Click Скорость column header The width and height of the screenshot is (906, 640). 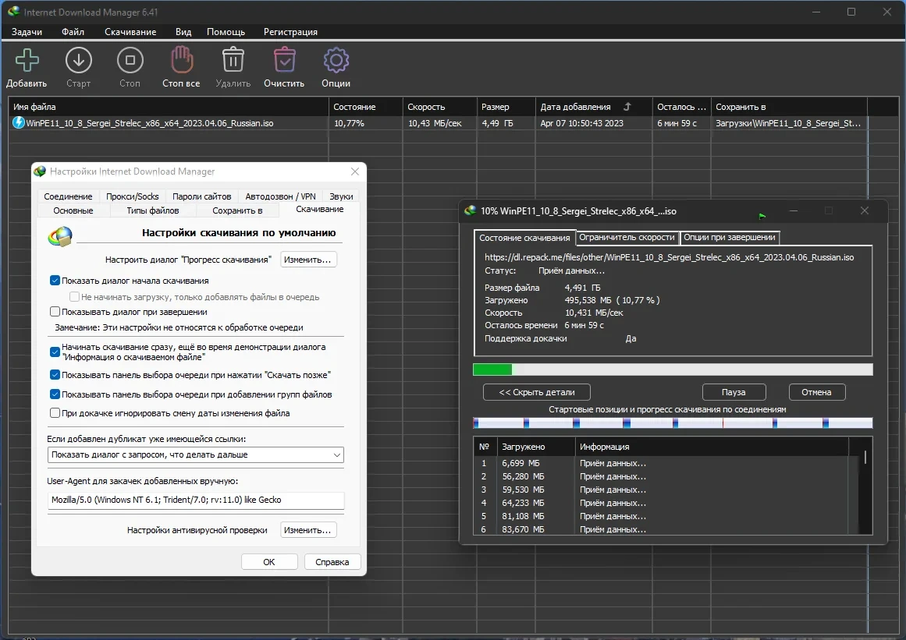point(439,107)
